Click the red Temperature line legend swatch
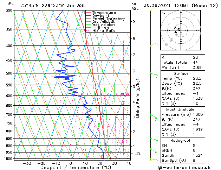Screen dimensions: 221x170 click(88, 13)
